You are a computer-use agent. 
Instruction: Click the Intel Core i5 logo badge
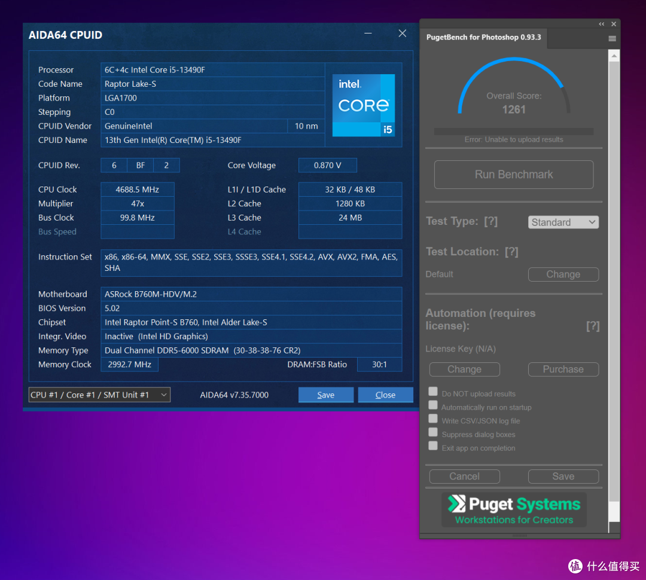point(364,105)
